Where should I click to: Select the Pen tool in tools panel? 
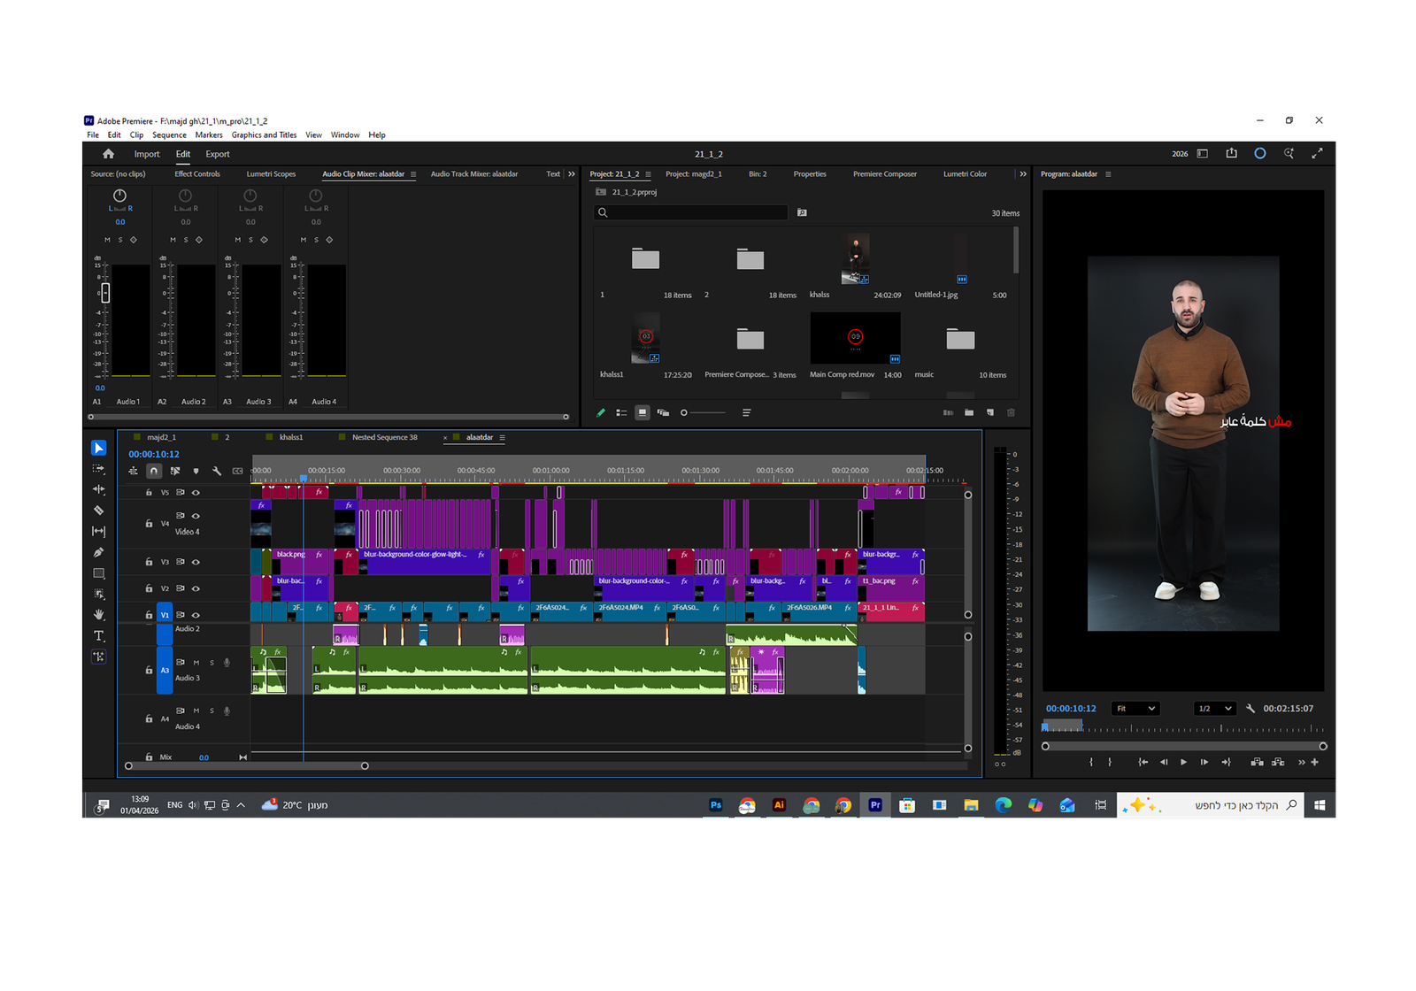point(98,552)
